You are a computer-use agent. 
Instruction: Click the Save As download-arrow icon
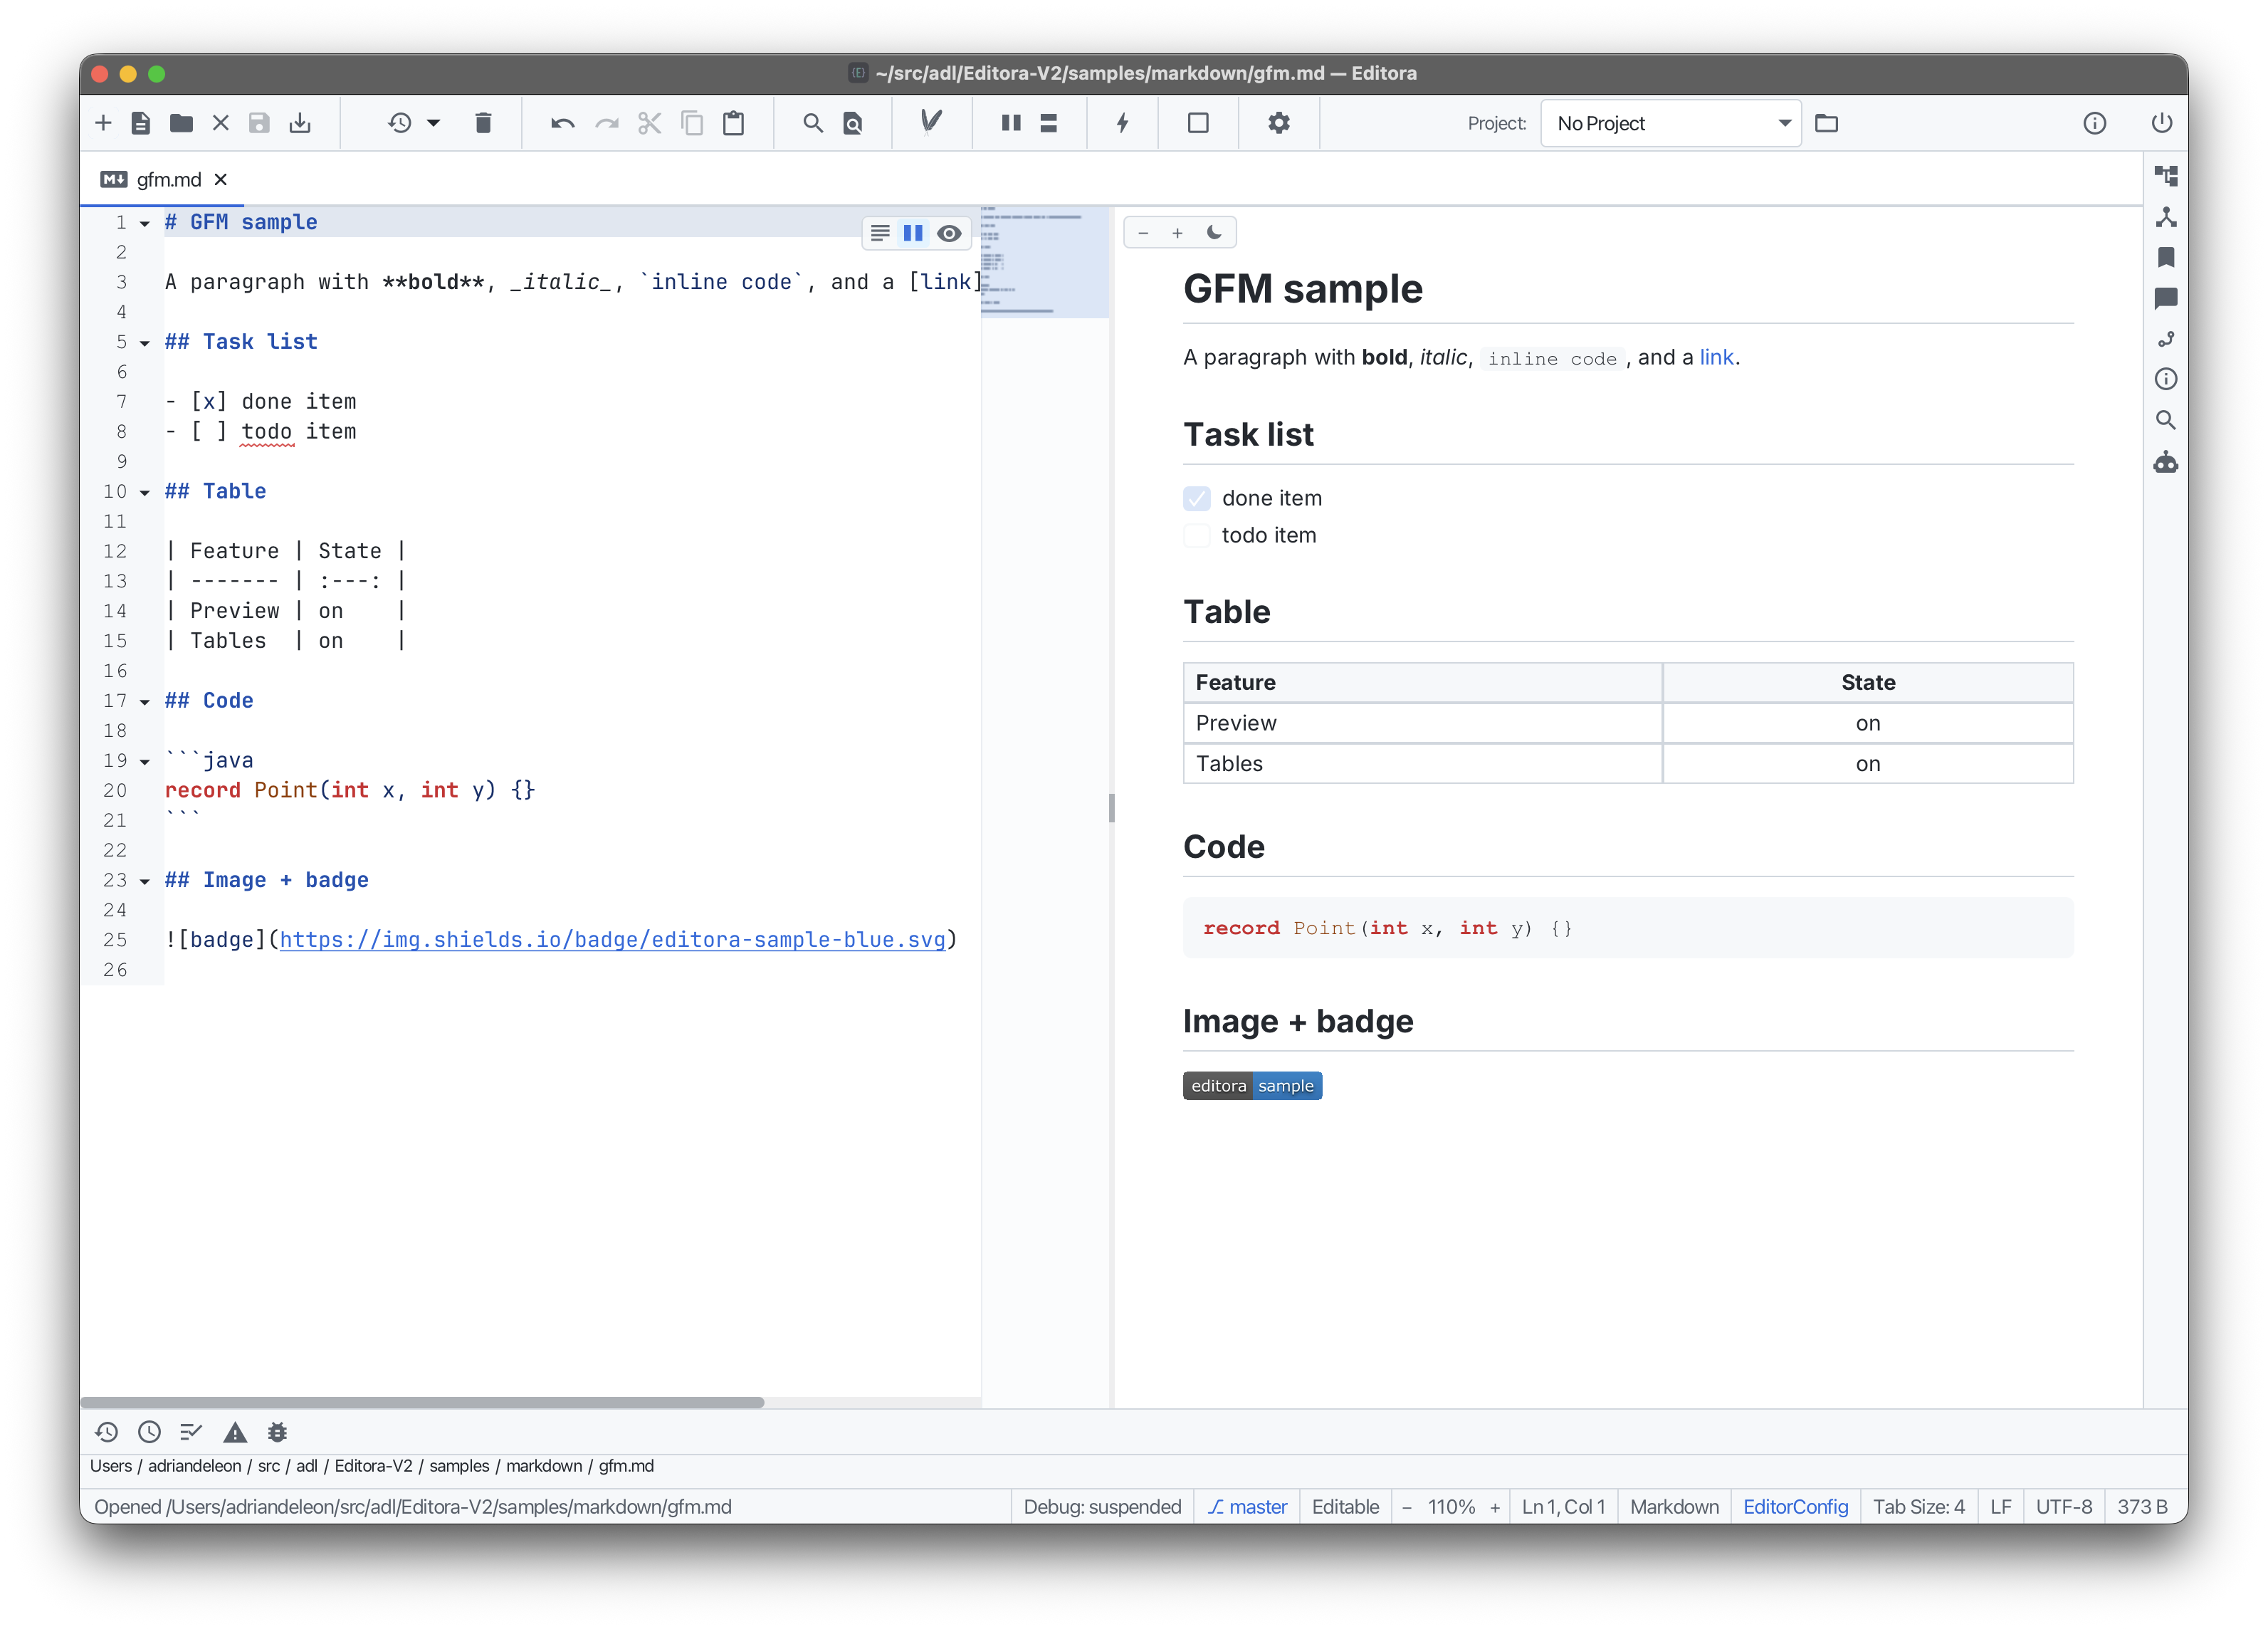click(300, 123)
